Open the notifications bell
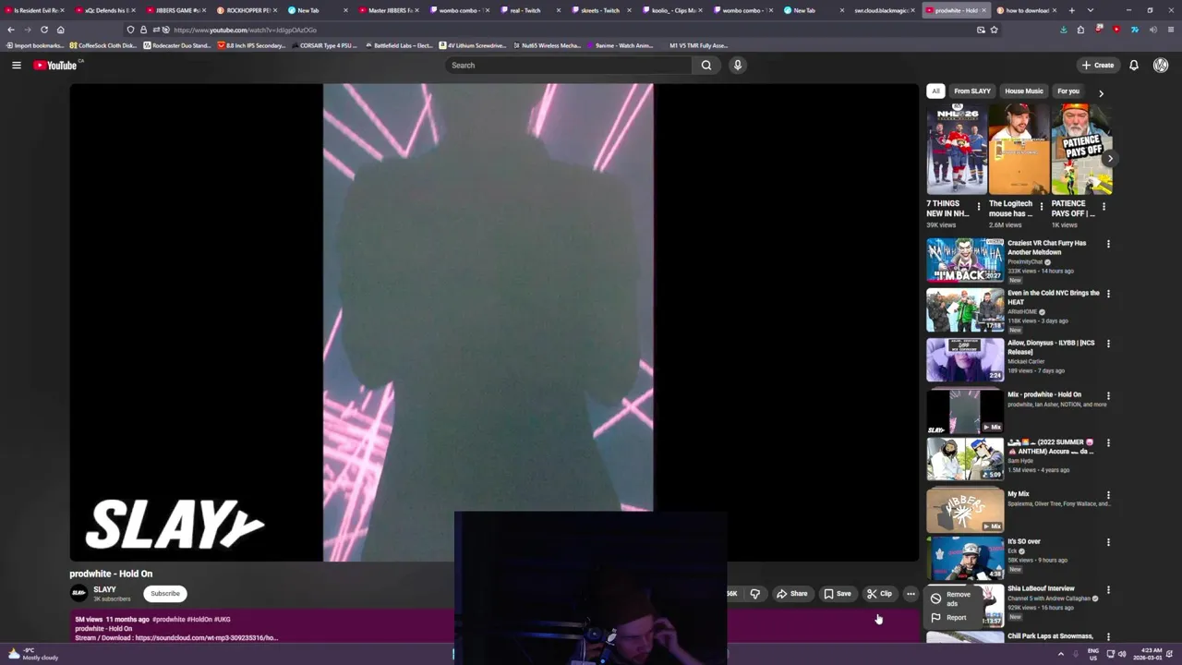This screenshot has height=665, width=1182. point(1133,65)
